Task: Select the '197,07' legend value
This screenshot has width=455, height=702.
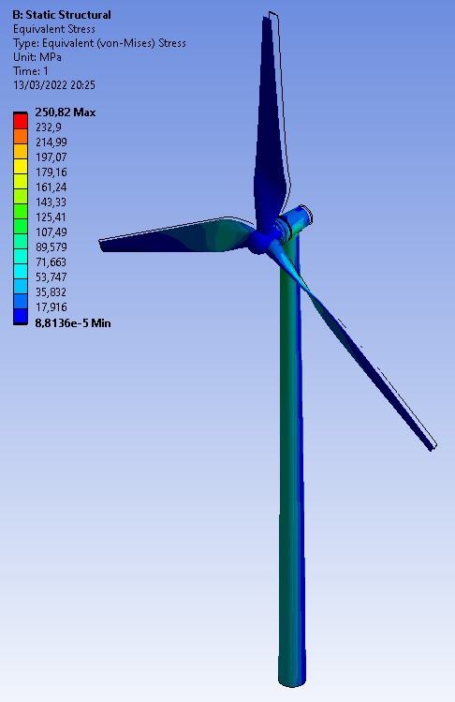Action: [51, 157]
